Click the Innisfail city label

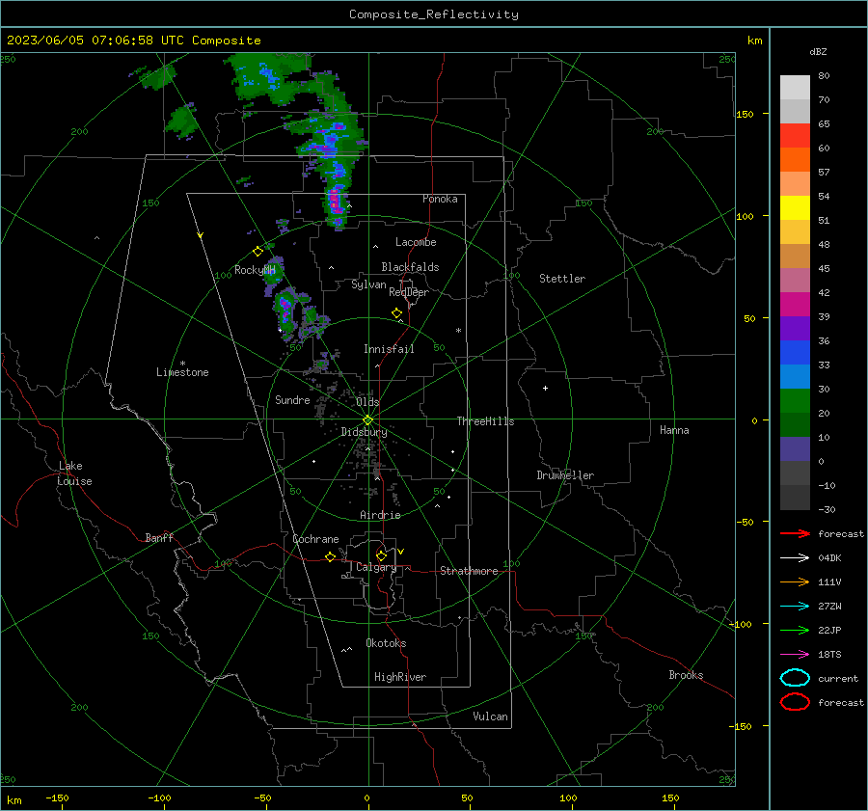[389, 349]
